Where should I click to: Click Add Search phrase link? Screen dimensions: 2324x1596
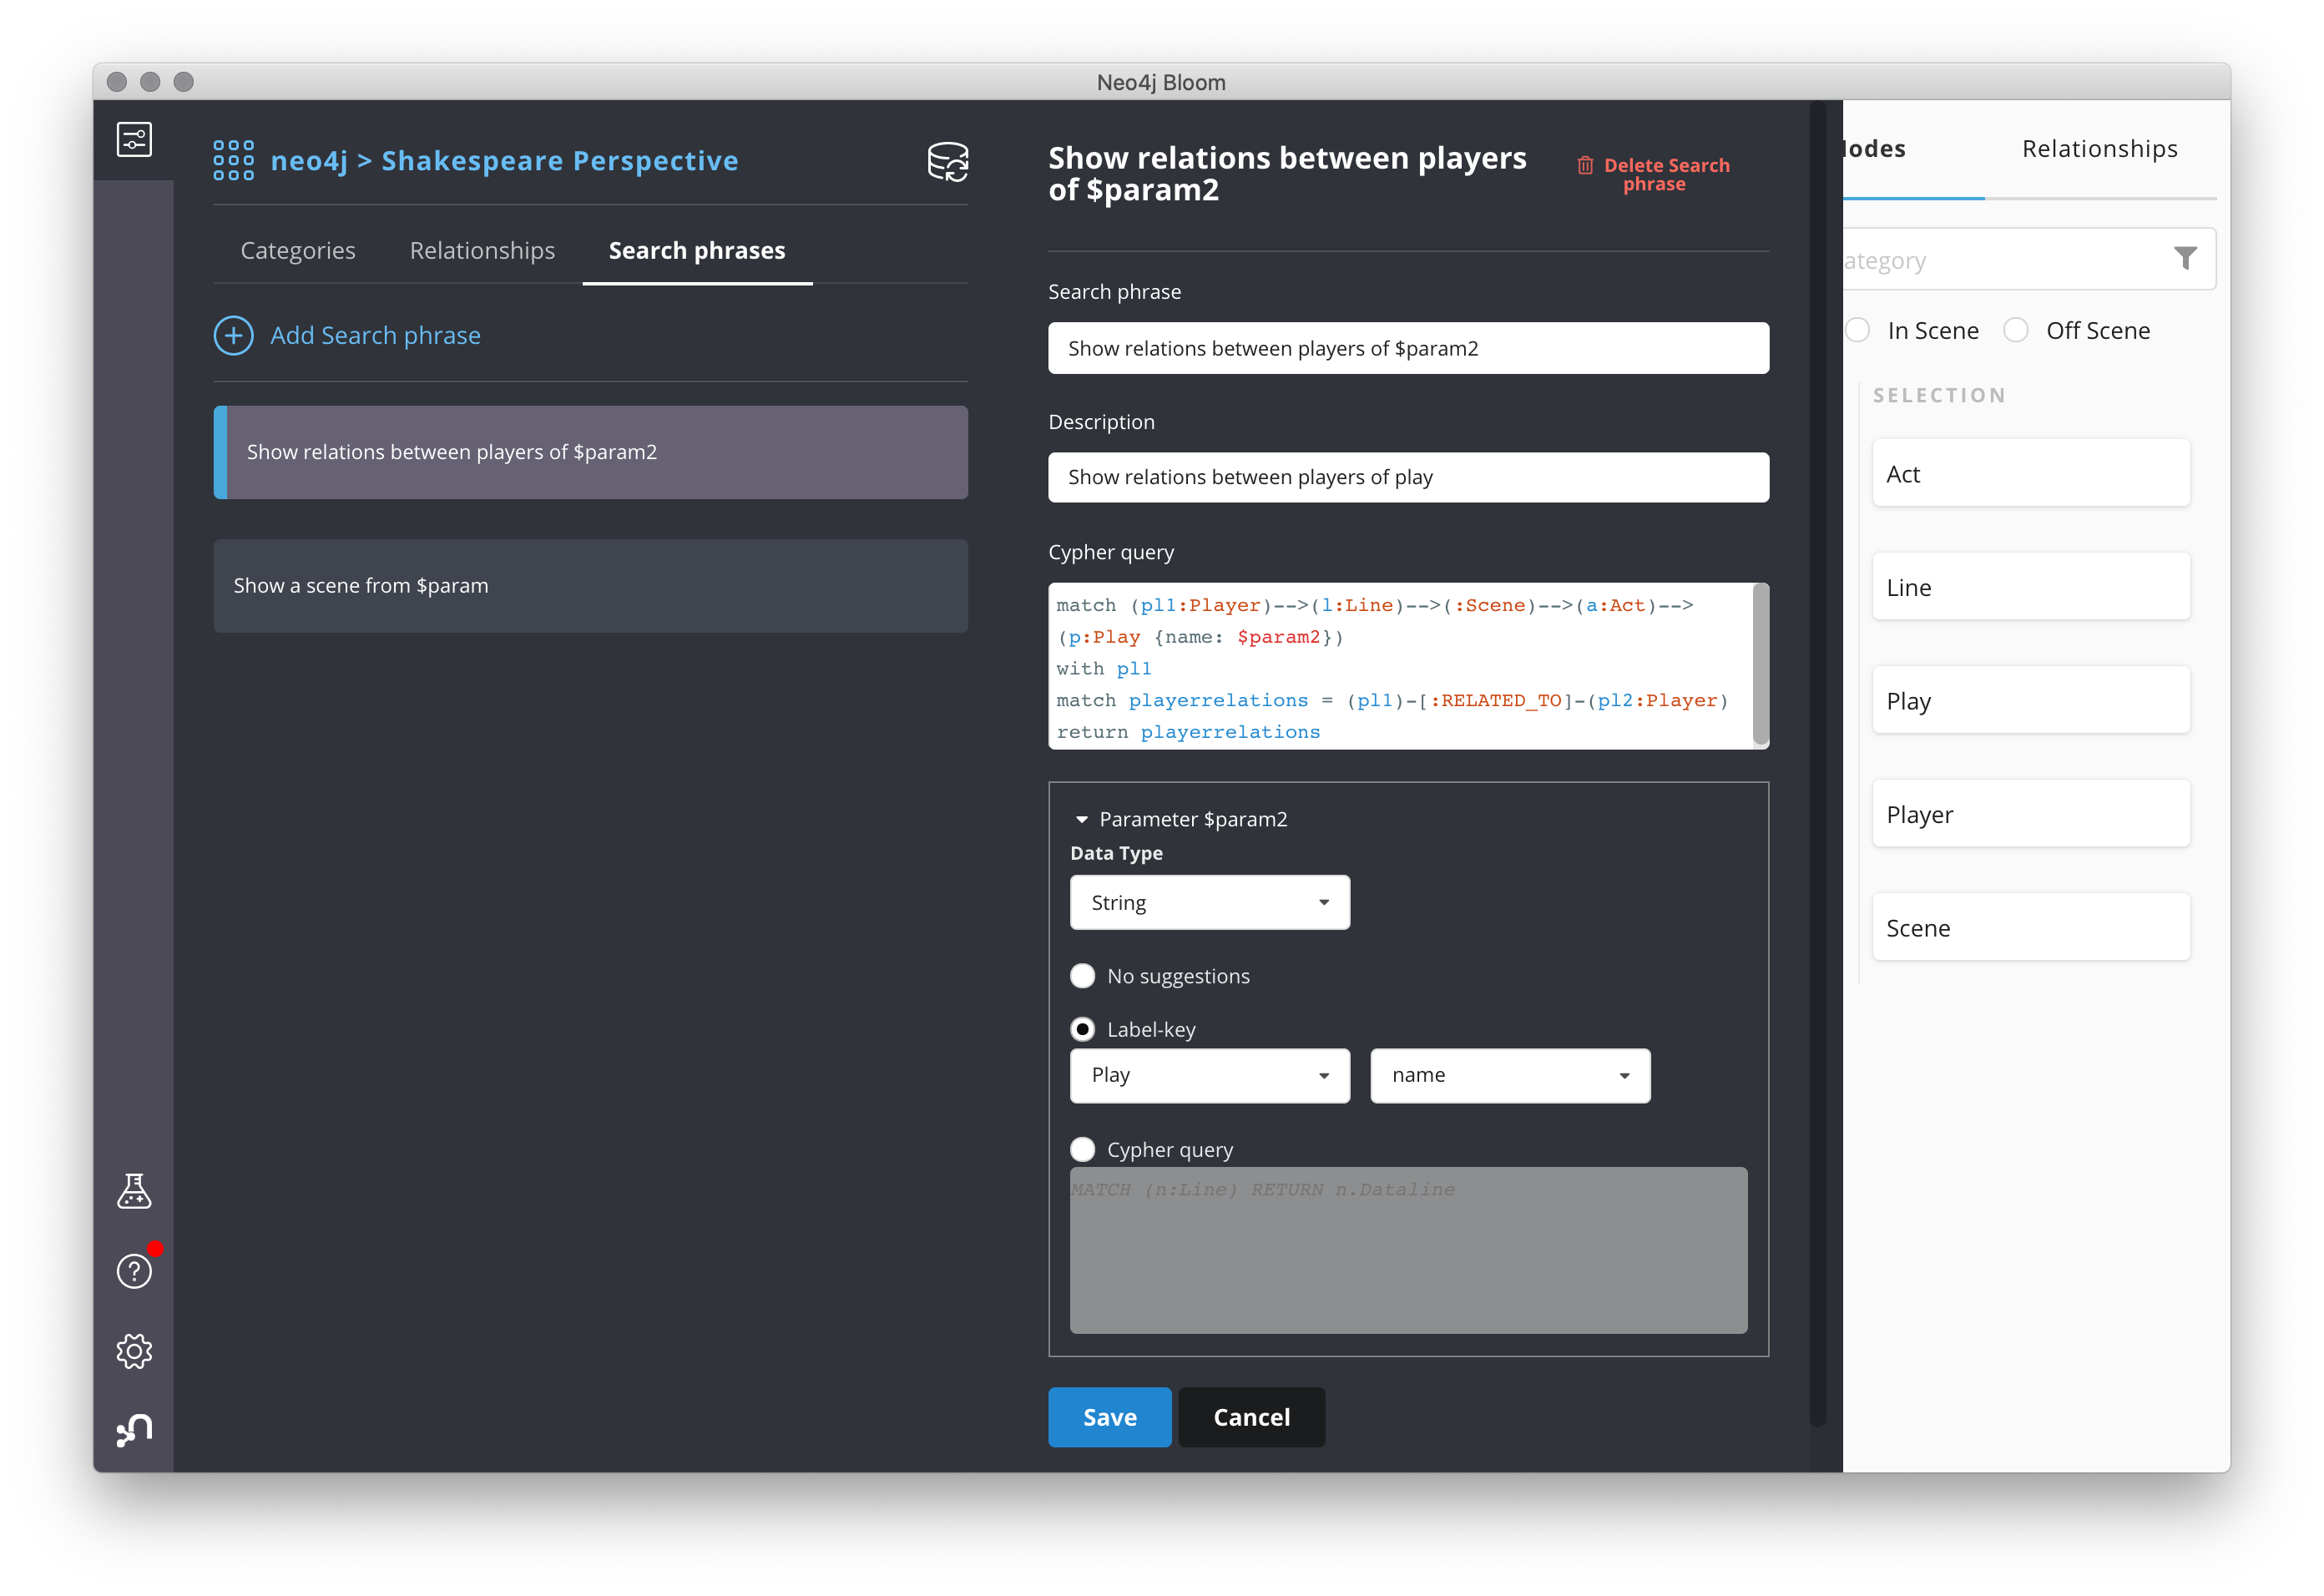[375, 335]
